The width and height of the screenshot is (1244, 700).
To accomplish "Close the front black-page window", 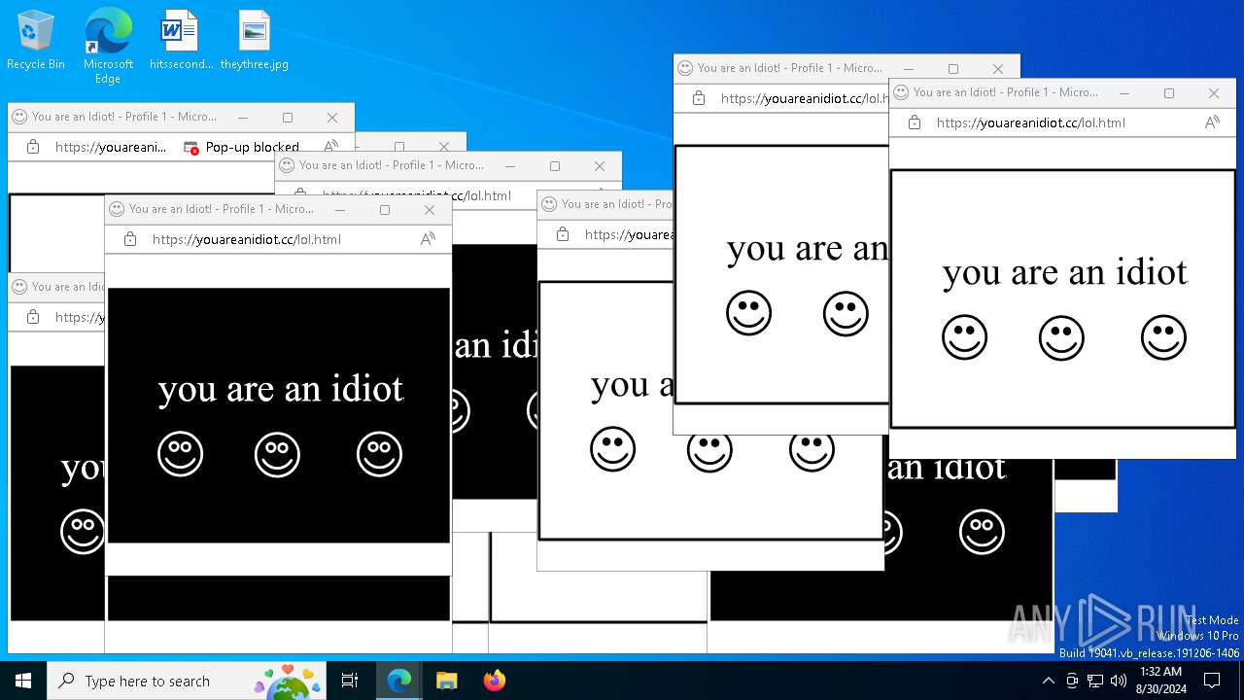I will click(x=430, y=210).
